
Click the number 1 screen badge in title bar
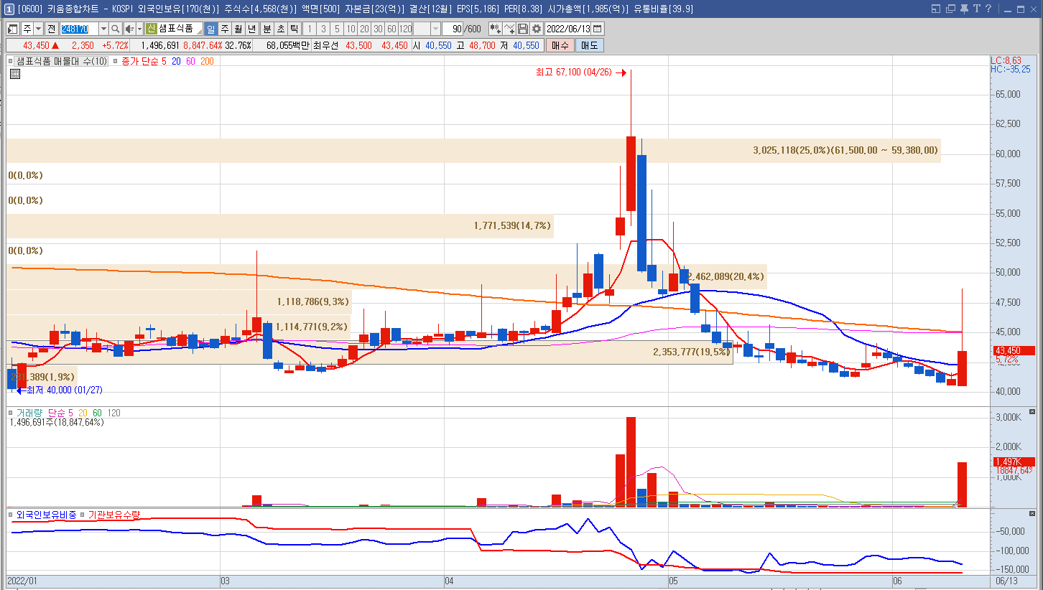pyautogui.click(x=8, y=9)
